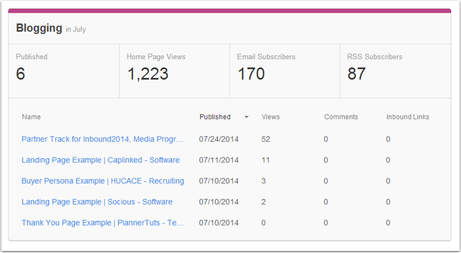Click the 07/24/2014 published date

[219, 139]
